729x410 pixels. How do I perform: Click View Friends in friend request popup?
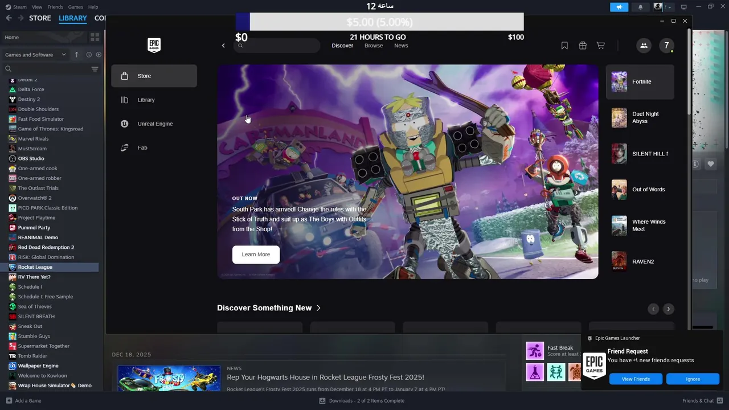click(x=636, y=379)
